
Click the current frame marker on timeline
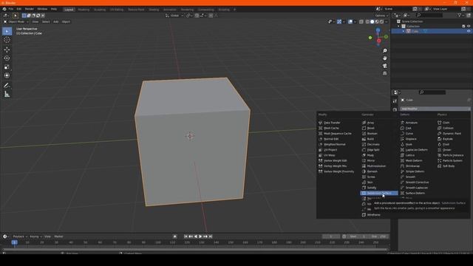pos(14,242)
